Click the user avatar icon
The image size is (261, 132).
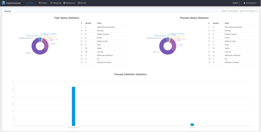[244, 3]
